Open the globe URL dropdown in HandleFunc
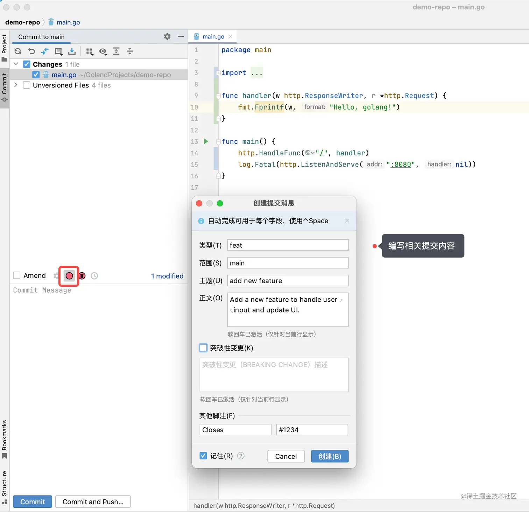The width and height of the screenshot is (529, 512). click(x=310, y=153)
